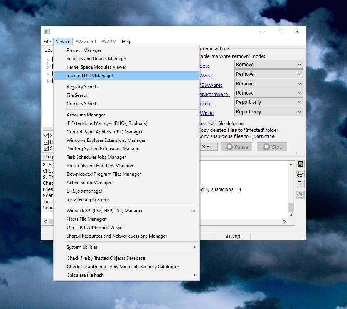Open the File menu

click(47, 42)
